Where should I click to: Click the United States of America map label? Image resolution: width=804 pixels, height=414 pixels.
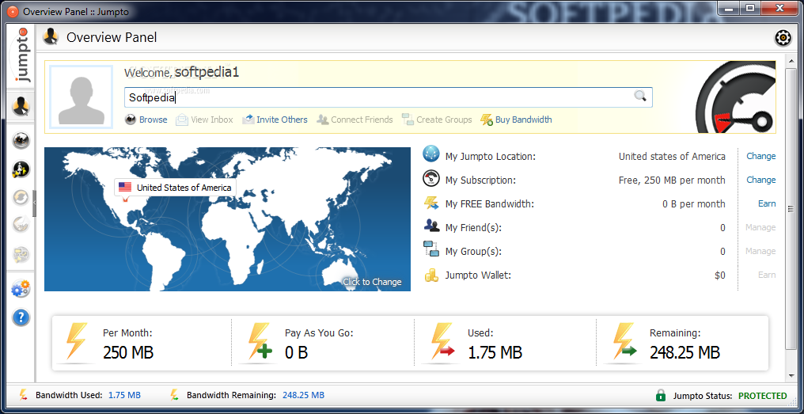coord(176,188)
